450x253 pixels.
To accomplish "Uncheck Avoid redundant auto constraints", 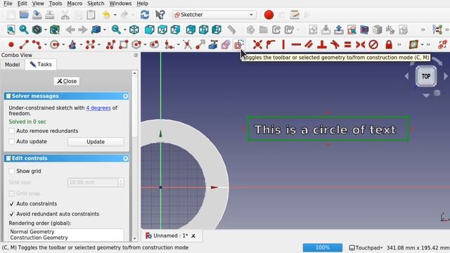I will point(12,214).
